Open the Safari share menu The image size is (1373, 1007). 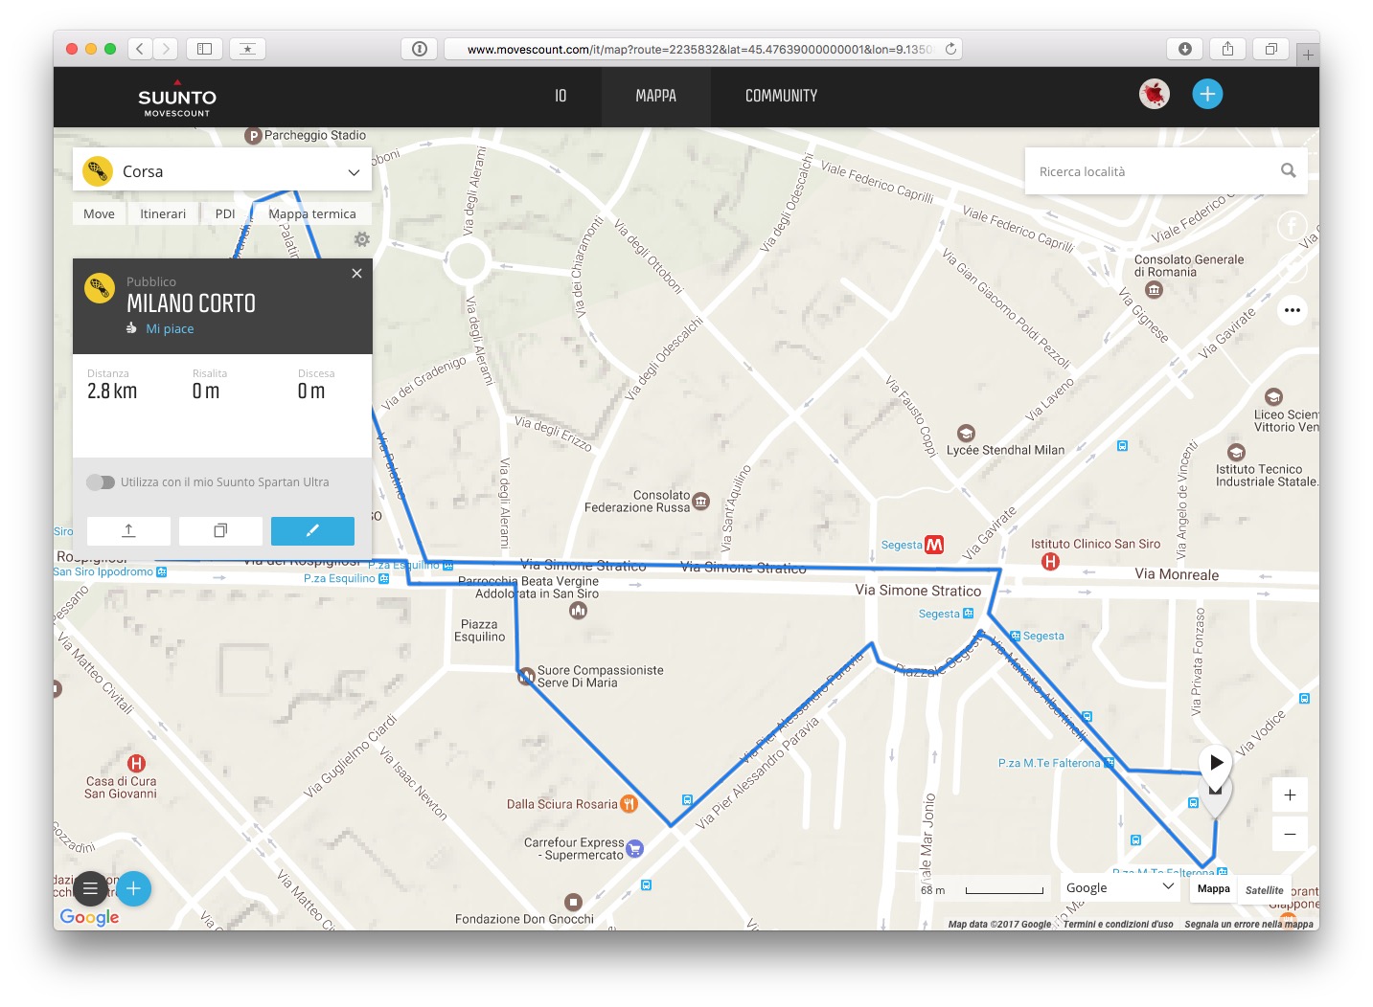1227,49
